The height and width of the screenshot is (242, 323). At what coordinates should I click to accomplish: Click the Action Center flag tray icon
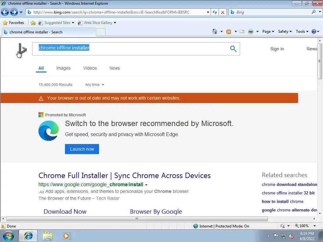tap(276, 236)
